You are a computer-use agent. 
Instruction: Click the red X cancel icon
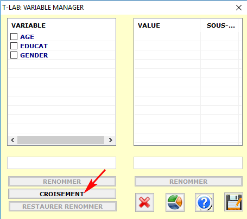point(144,202)
